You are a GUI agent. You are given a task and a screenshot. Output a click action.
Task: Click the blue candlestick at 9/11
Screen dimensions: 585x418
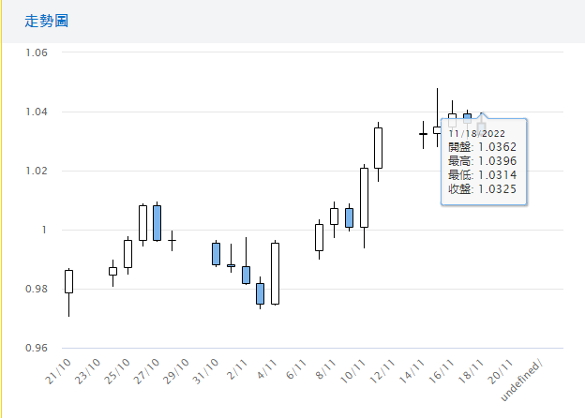click(x=349, y=217)
